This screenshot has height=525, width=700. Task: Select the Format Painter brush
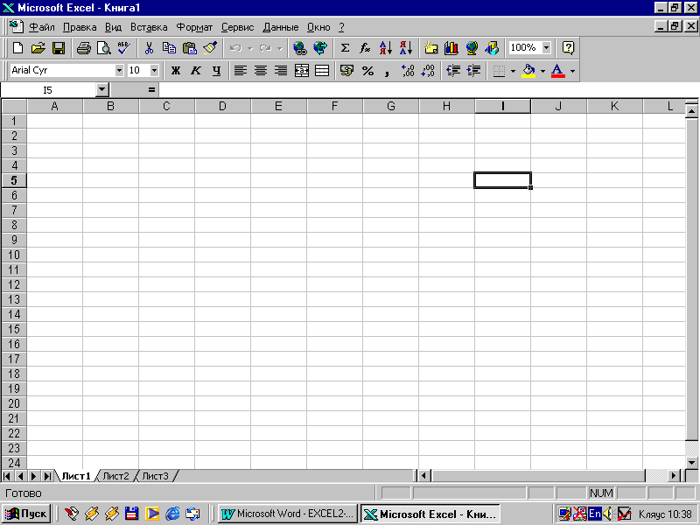[210, 48]
